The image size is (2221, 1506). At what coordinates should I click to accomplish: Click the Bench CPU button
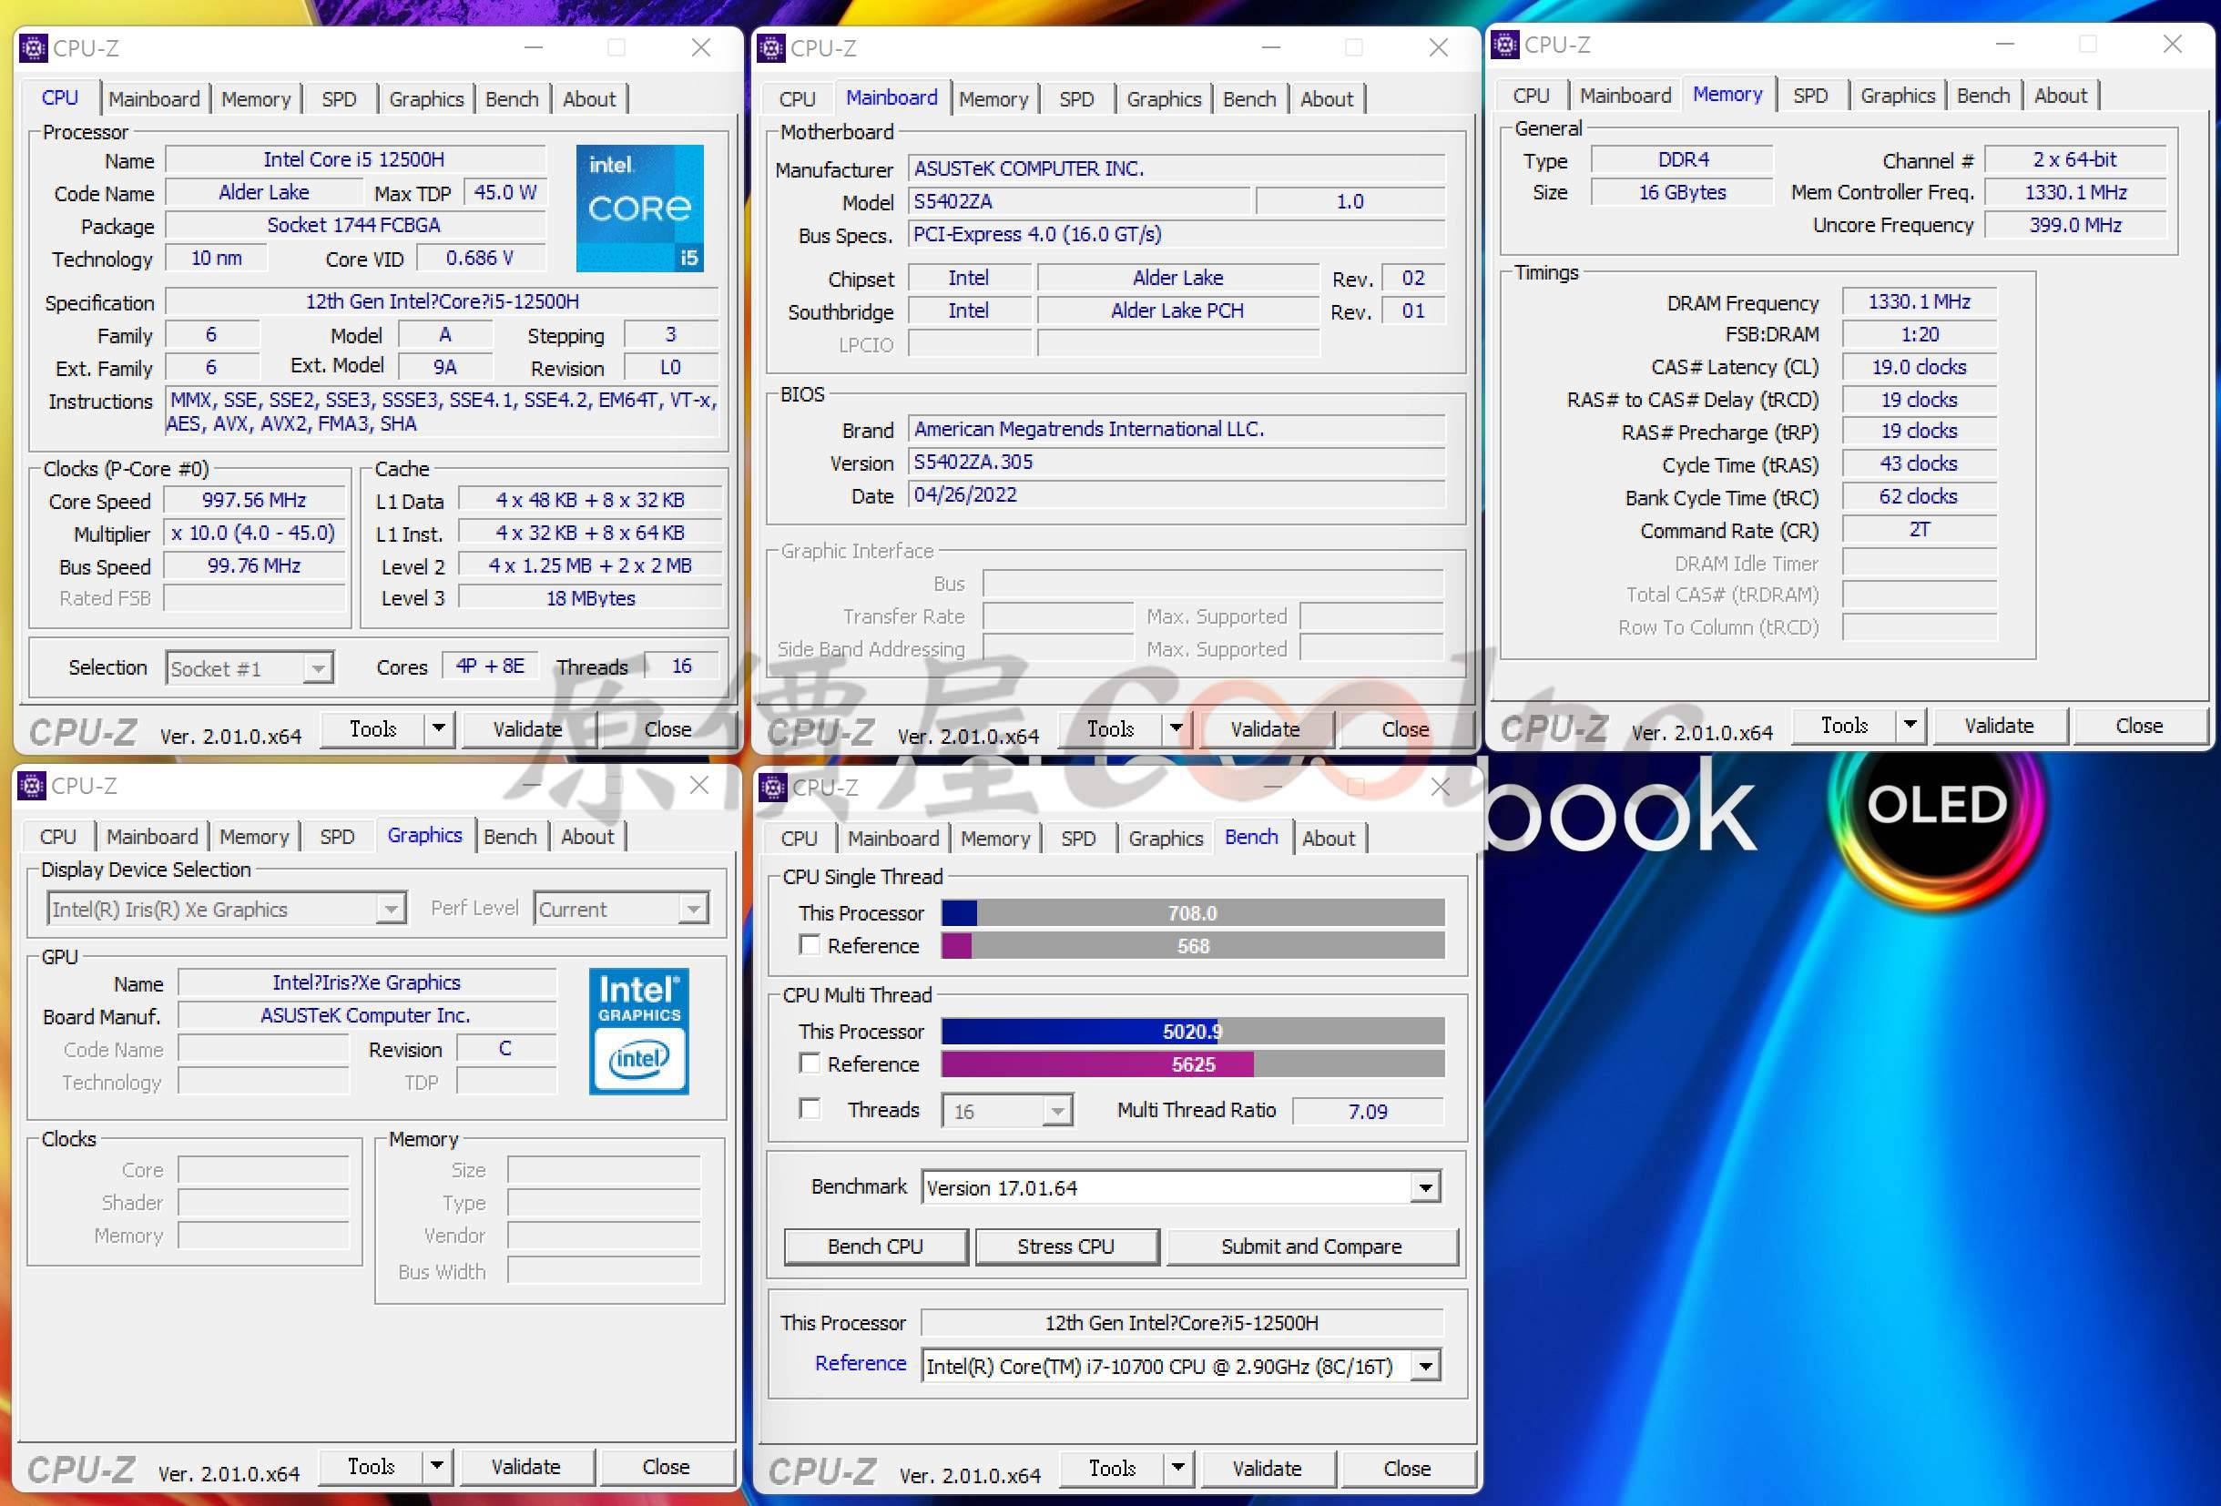(x=874, y=1247)
